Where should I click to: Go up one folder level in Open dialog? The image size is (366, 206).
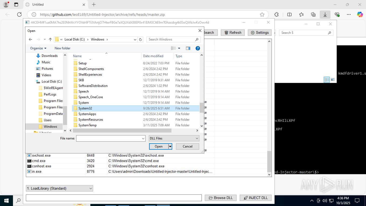click(50, 39)
